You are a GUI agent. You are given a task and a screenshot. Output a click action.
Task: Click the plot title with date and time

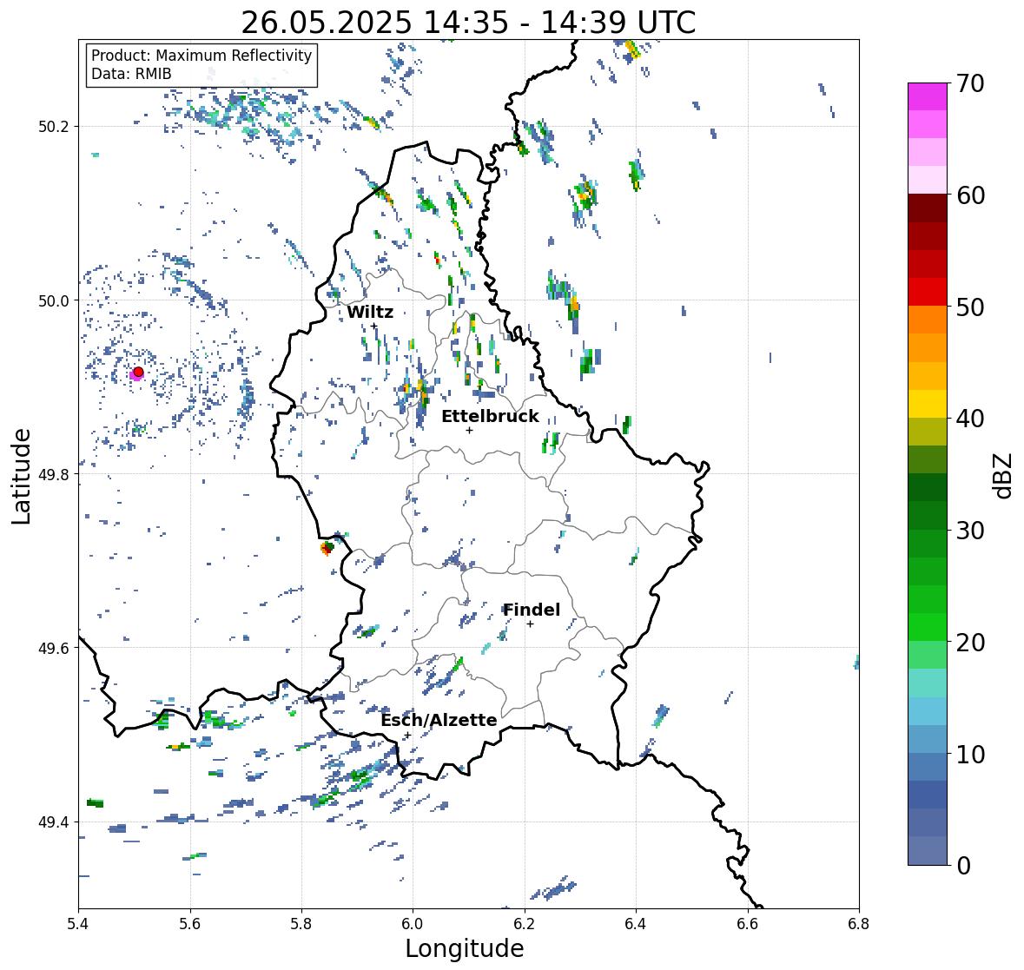point(468,23)
